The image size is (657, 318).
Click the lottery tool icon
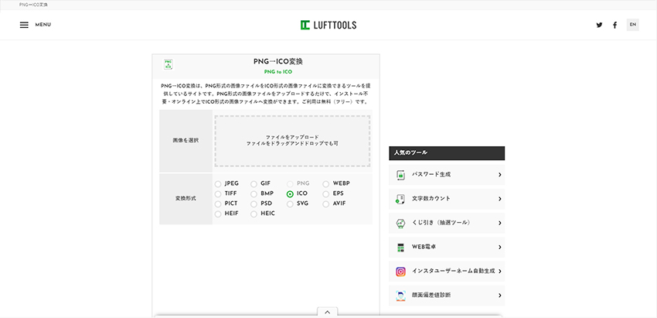[400, 223]
